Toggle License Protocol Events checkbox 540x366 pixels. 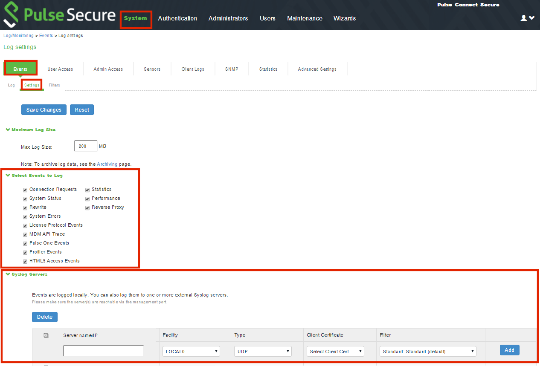tap(25, 225)
